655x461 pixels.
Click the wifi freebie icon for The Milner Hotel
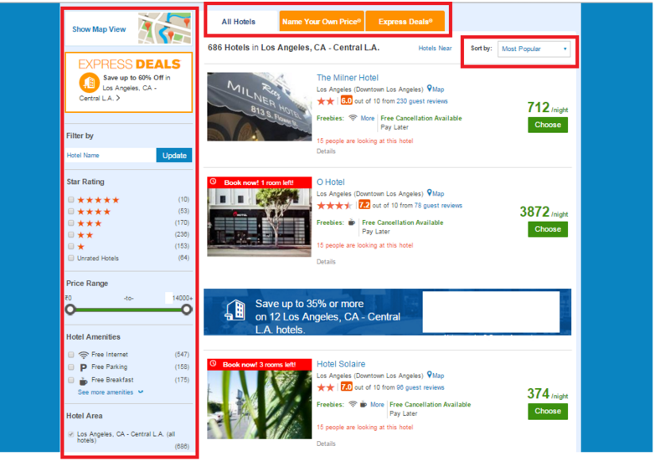(353, 118)
